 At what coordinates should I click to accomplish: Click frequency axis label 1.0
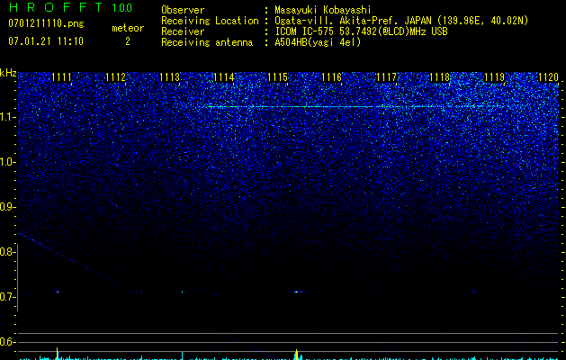pos(7,162)
